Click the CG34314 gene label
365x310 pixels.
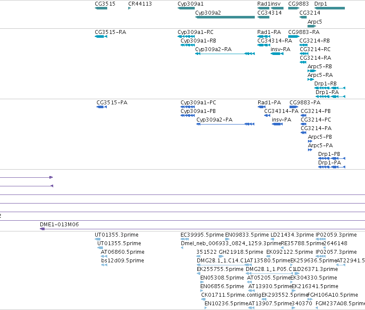click(269, 13)
